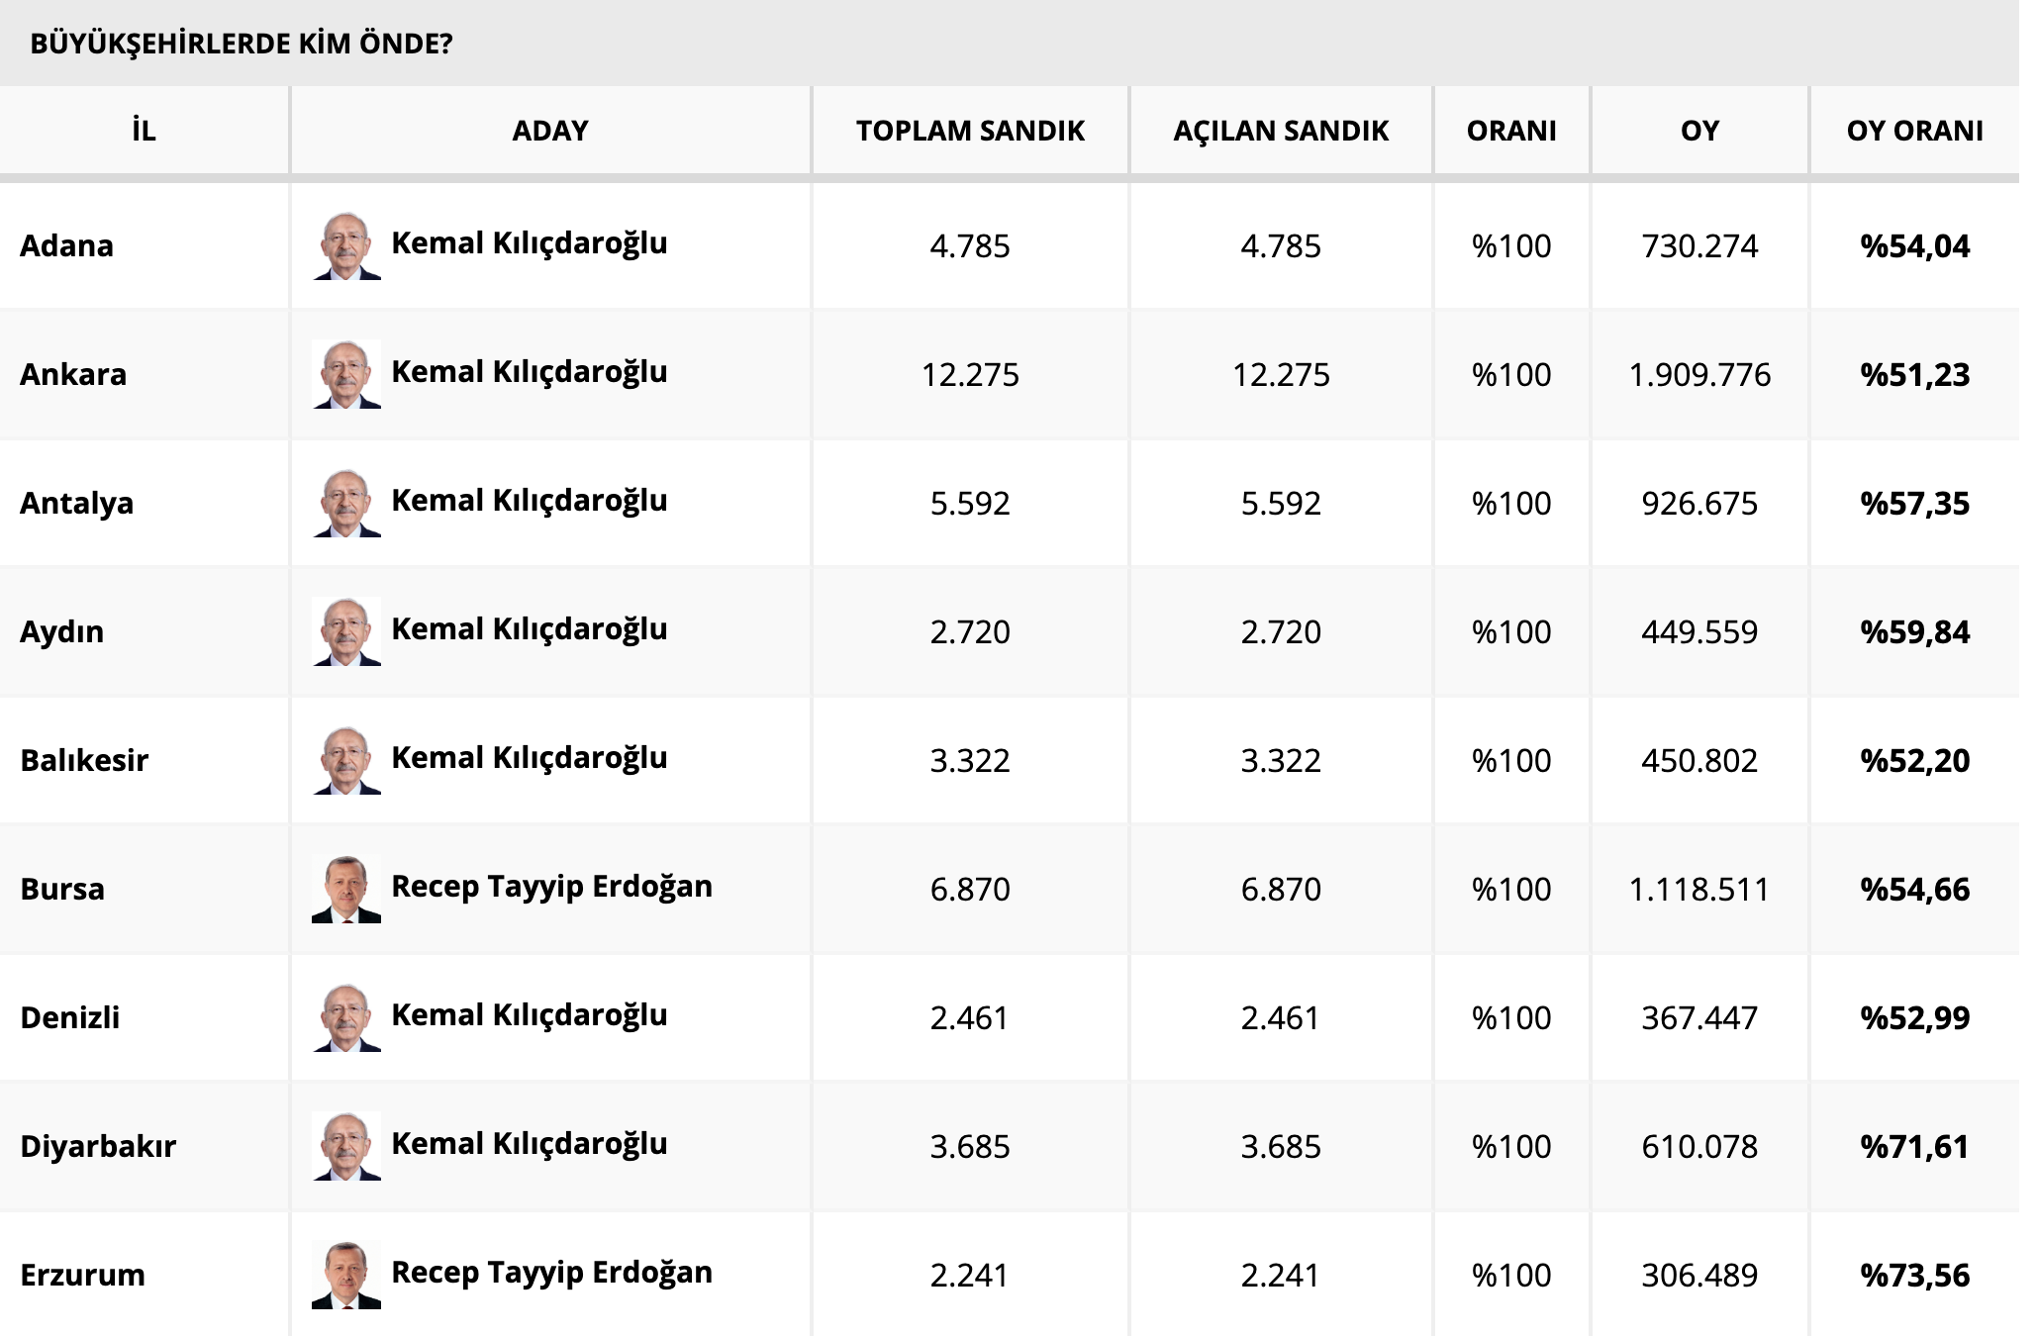Screen dimensions: 2037x1336
Task: Click the Ankara city name
Action: pos(73,374)
